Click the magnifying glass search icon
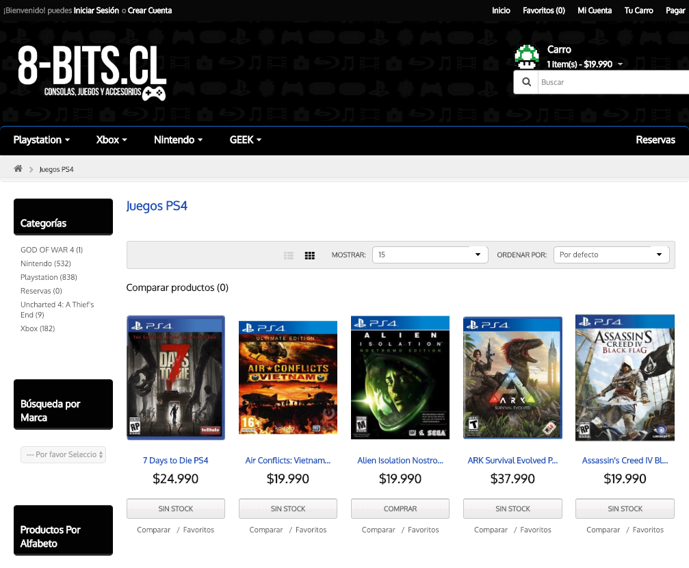The image size is (689, 568). point(526,82)
